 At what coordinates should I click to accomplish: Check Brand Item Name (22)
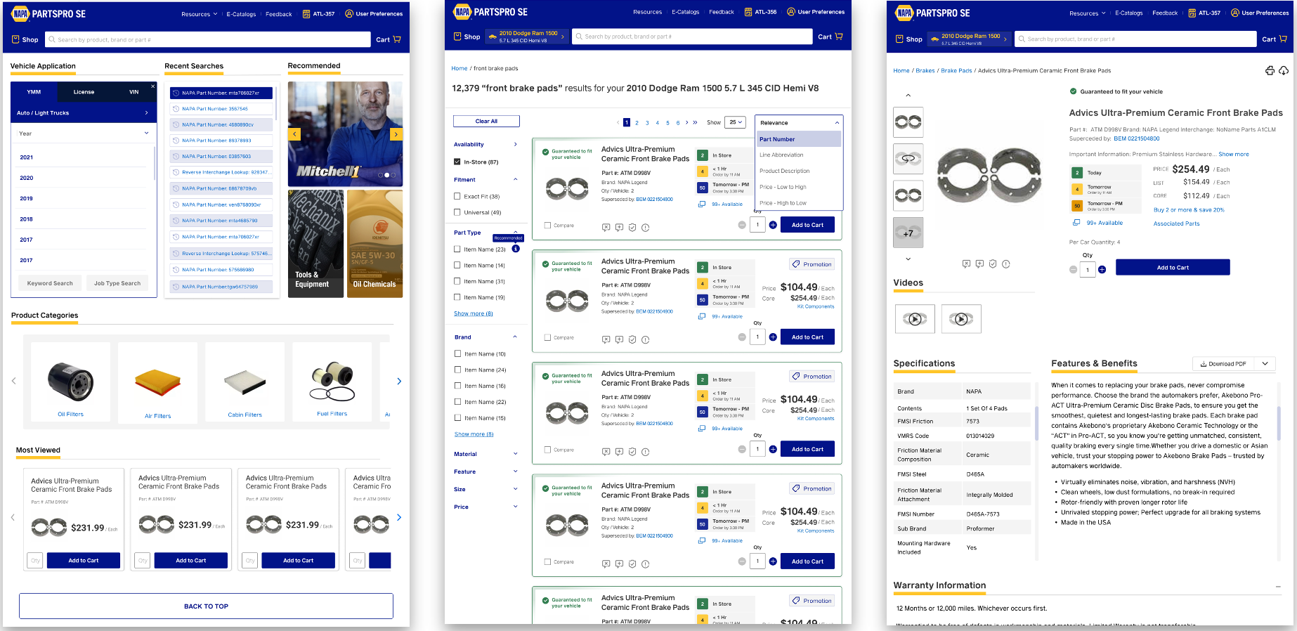click(x=458, y=402)
